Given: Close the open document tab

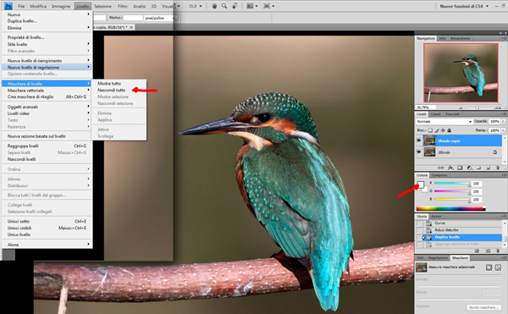Looking at the screenshot, I should pyautogui.click(x=131, y=27).
